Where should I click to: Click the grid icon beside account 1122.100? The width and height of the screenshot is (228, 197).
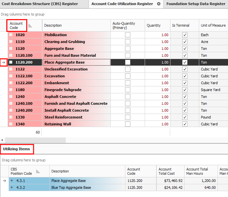pos(11,76)
